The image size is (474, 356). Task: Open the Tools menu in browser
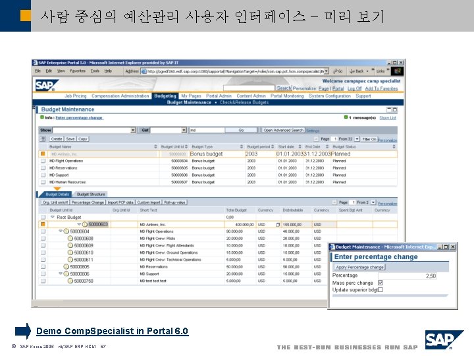point(95,71)
